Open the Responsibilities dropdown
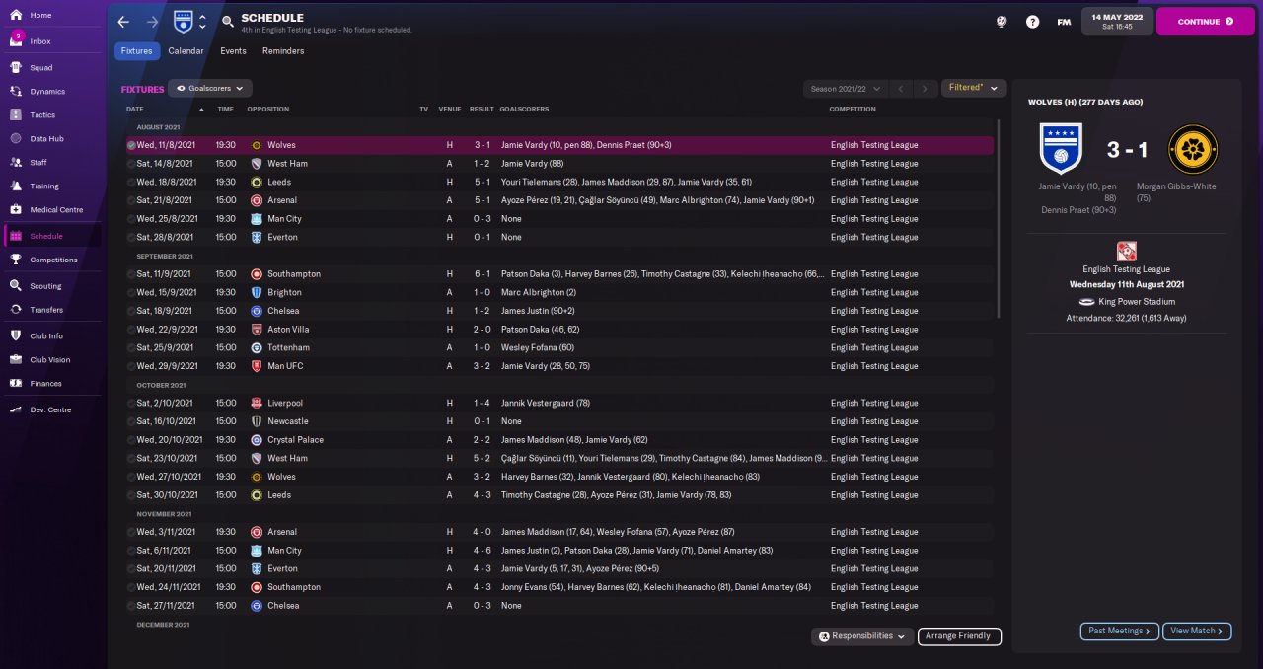The height and width of the screenshot is (669, 1263). coord(862,636)
